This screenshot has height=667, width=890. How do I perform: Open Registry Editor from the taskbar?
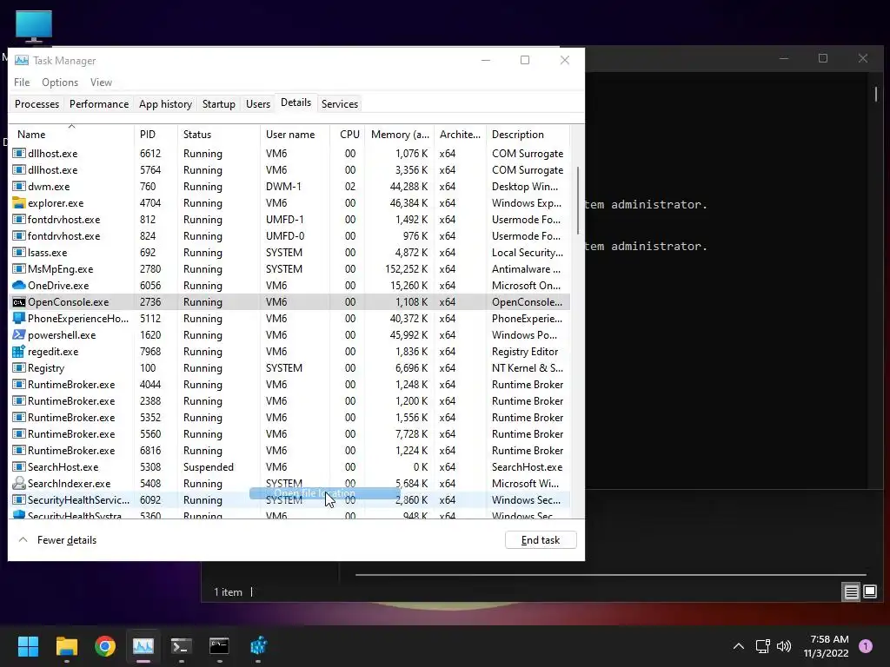point(258,646)
